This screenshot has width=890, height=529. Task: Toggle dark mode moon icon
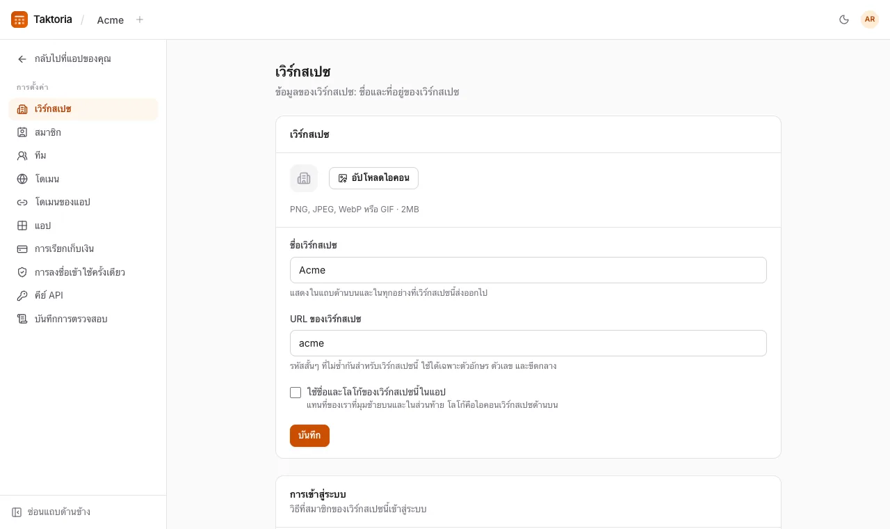coord(844,19)
